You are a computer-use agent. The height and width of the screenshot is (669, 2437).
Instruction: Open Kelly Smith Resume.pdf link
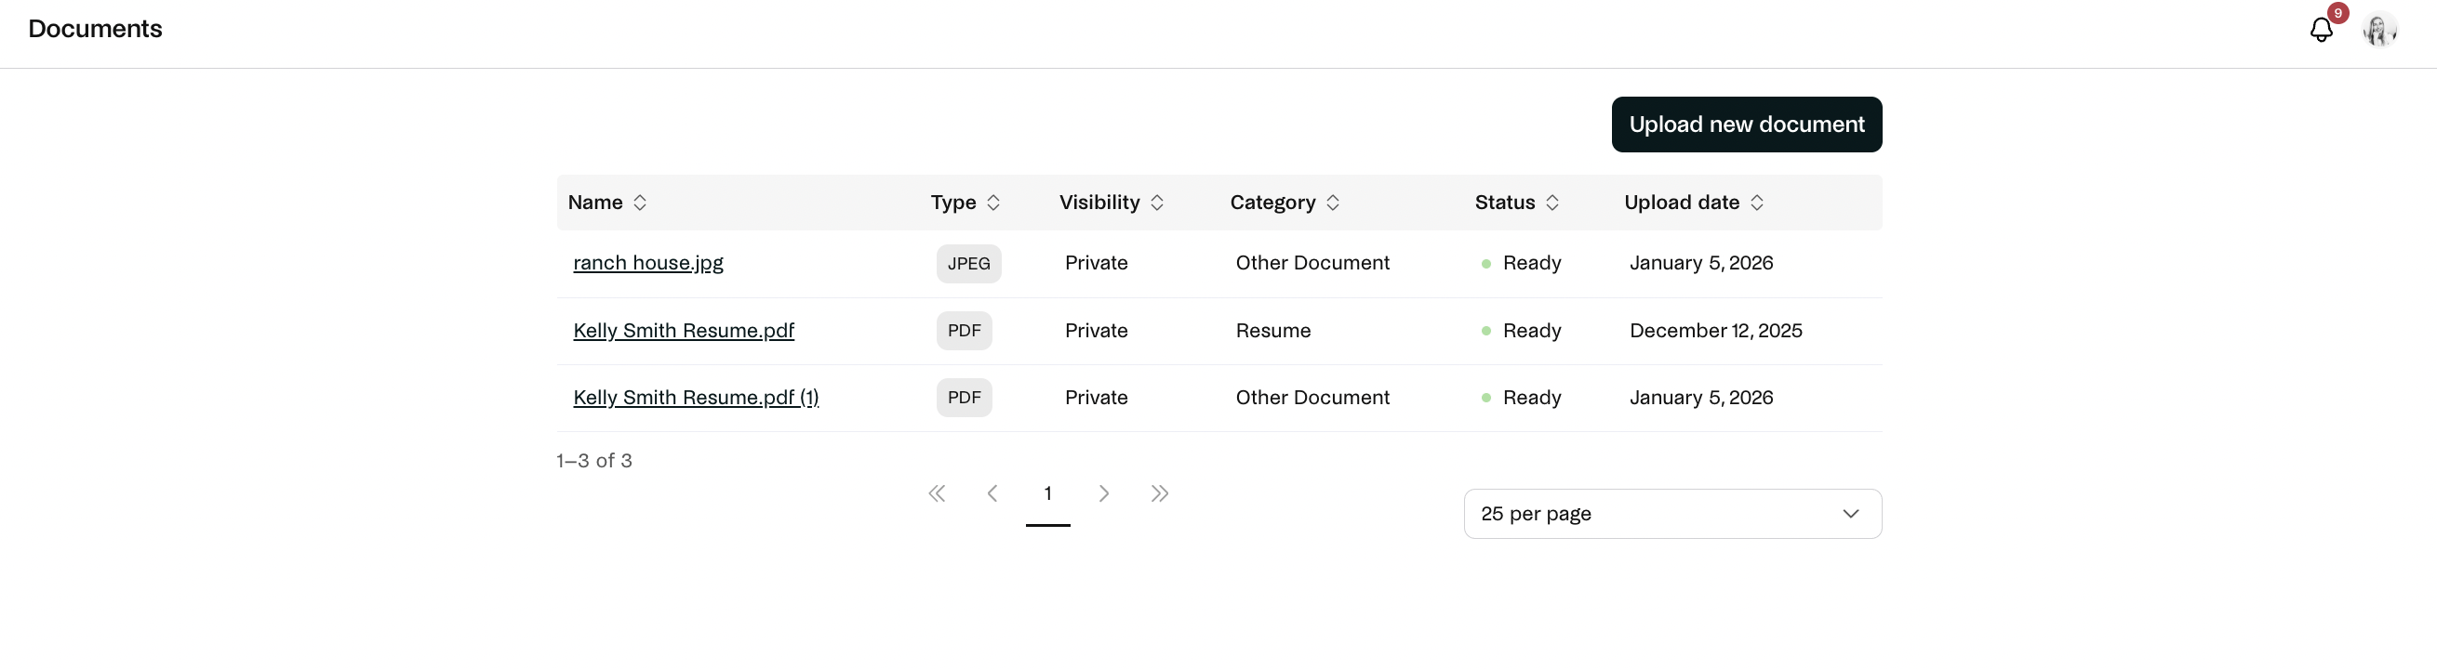(x=683, y=331)
